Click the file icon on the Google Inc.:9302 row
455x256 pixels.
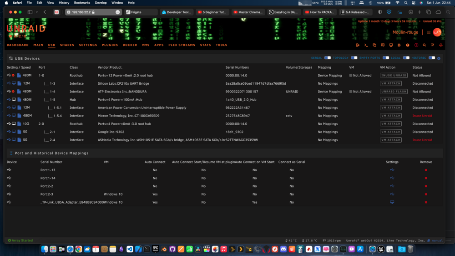tap(19, 132)
